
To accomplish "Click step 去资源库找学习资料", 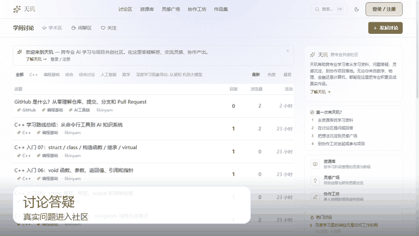I will [335, 120].
